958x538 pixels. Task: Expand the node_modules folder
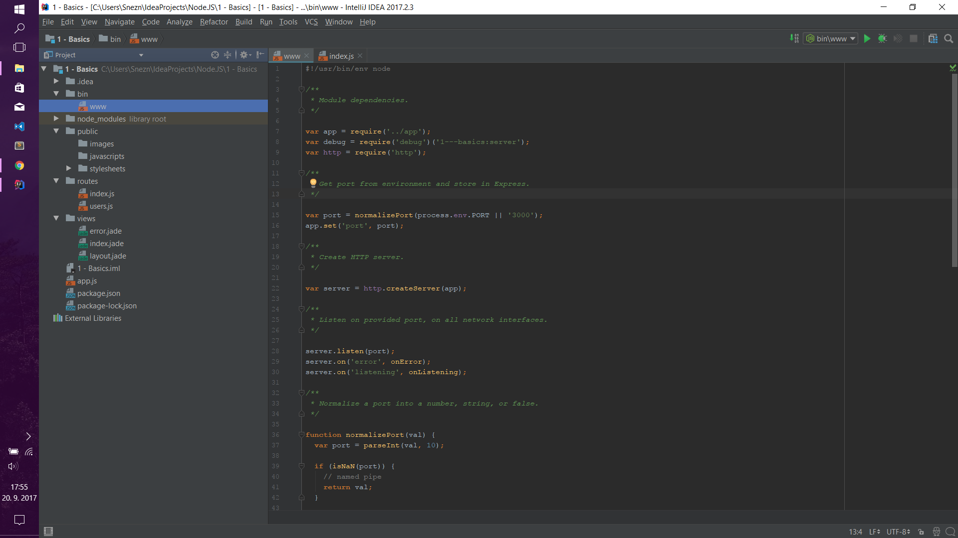(56, 119)
